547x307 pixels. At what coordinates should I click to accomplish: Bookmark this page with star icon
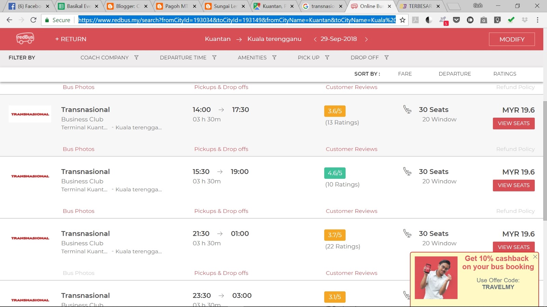point(402,20)
